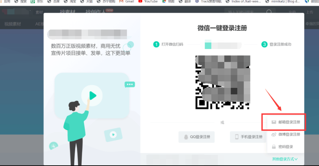This screenshot has height=166, width=319.
Task: Open the 搜索 bookmark
Action: pyautogui.click(x=21, y=1)
